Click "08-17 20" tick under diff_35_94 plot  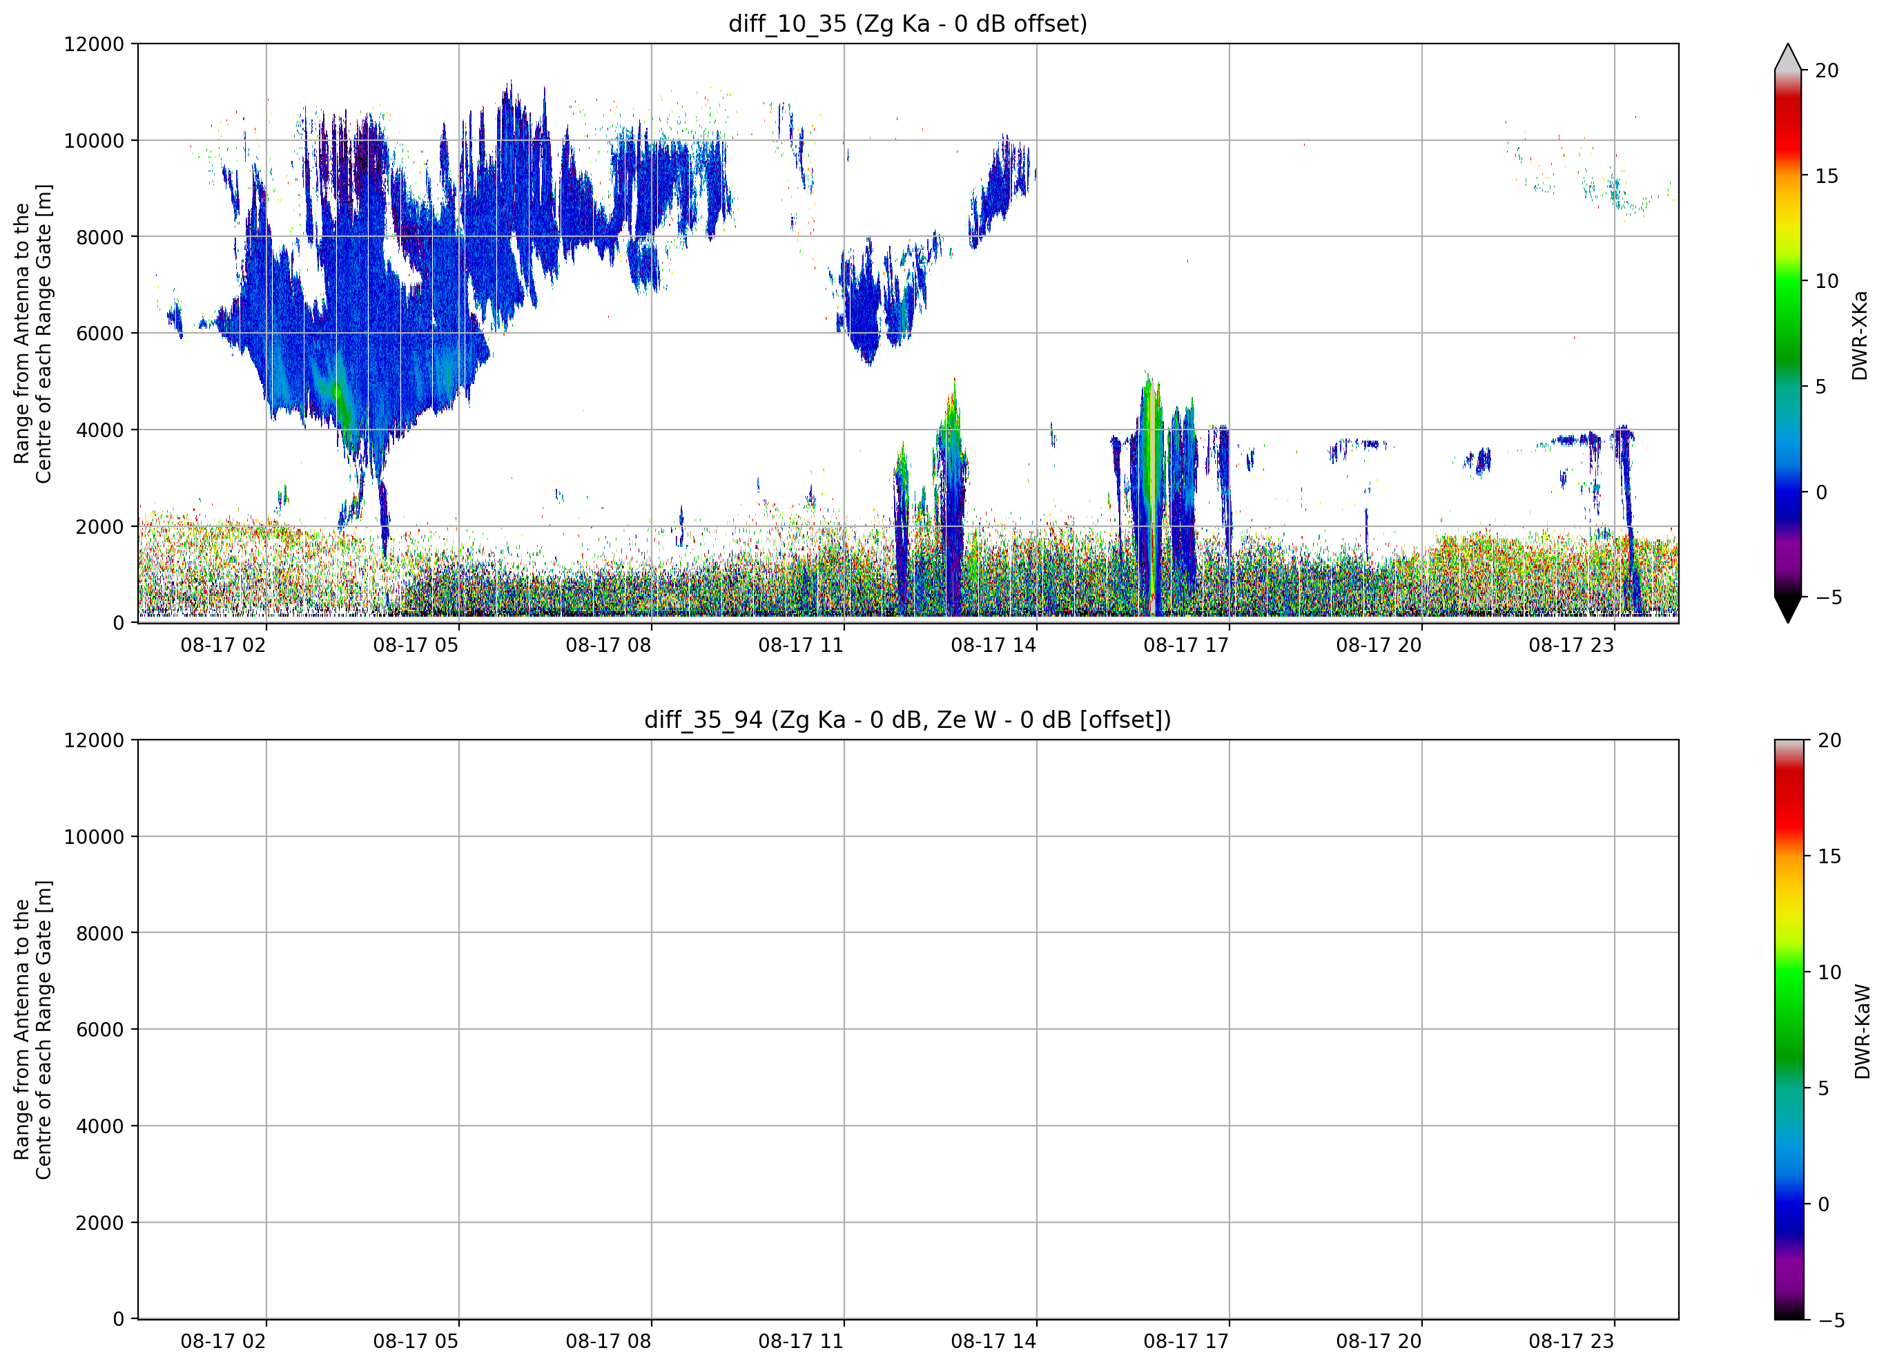coord(1379,1342)
